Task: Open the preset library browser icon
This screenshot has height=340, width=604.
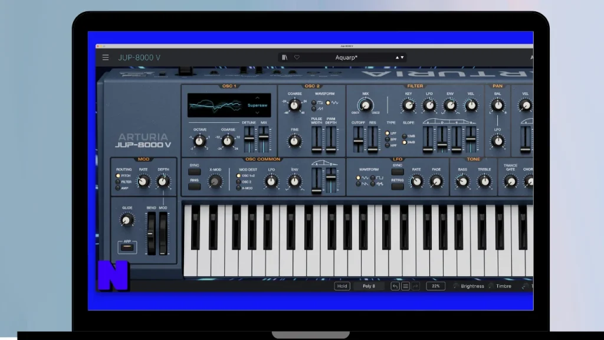Action: tap(284, 57)
